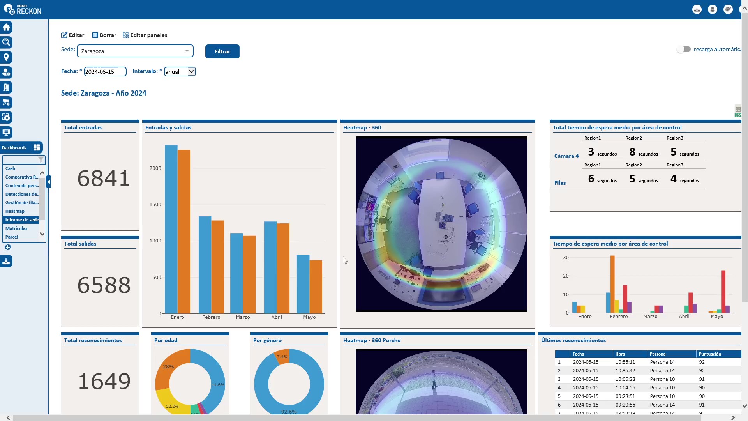Click the Heatmap - 360 Porche image

tap(441, 381)
